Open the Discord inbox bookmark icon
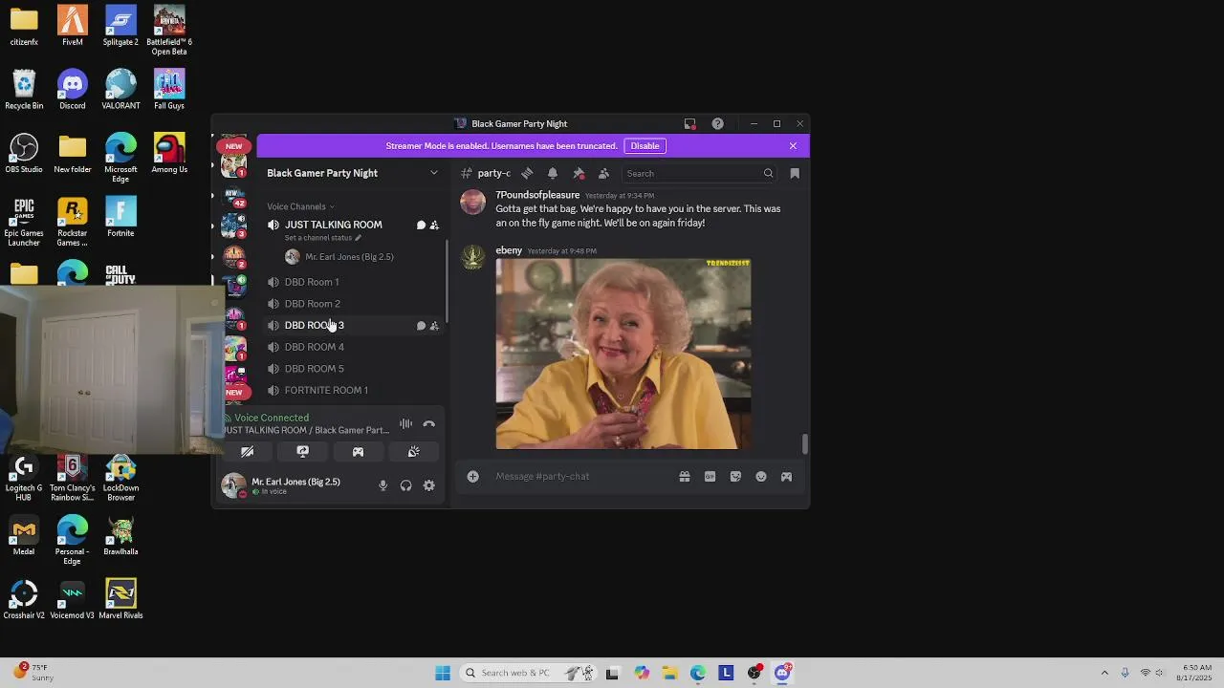Image resolution: width=1224 pixels, height=688 pixels. point(795,173)
